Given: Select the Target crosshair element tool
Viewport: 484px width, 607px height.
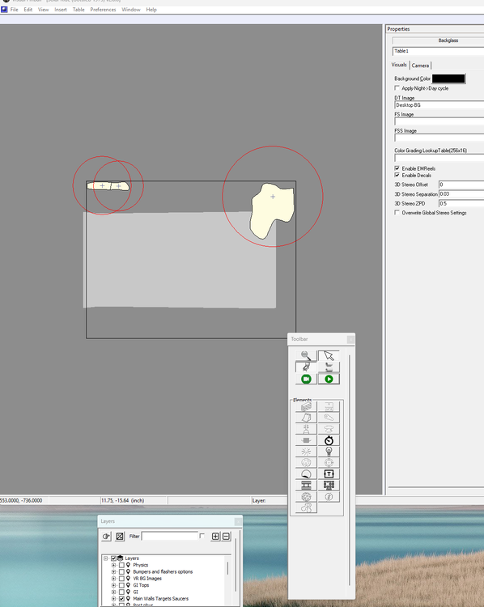Looking at the screenshot, I should (329, 463).
